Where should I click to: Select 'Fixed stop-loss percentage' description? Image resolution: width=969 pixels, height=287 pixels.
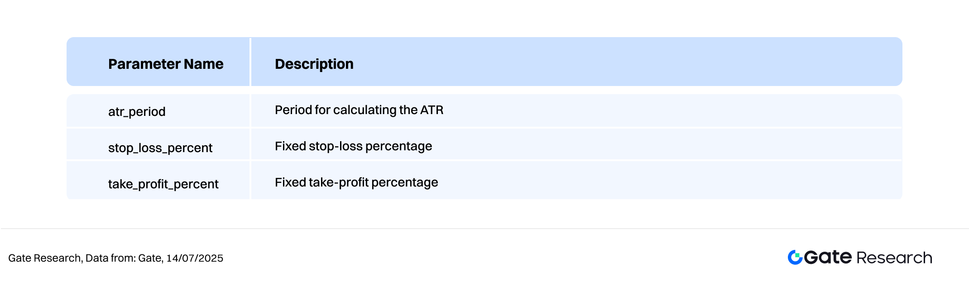353,146
